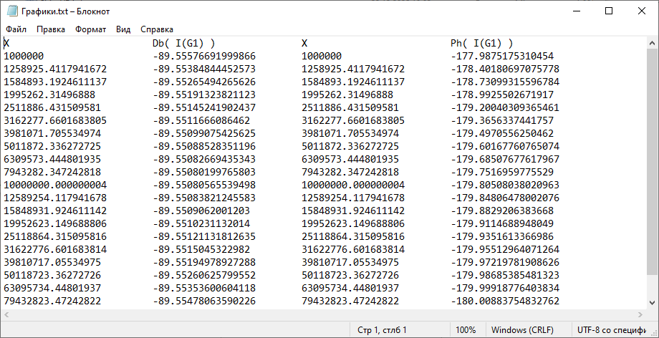Click the horizontal scrollbar right arrow
Screen dimensions: 659x338
(x=640, y=314)
